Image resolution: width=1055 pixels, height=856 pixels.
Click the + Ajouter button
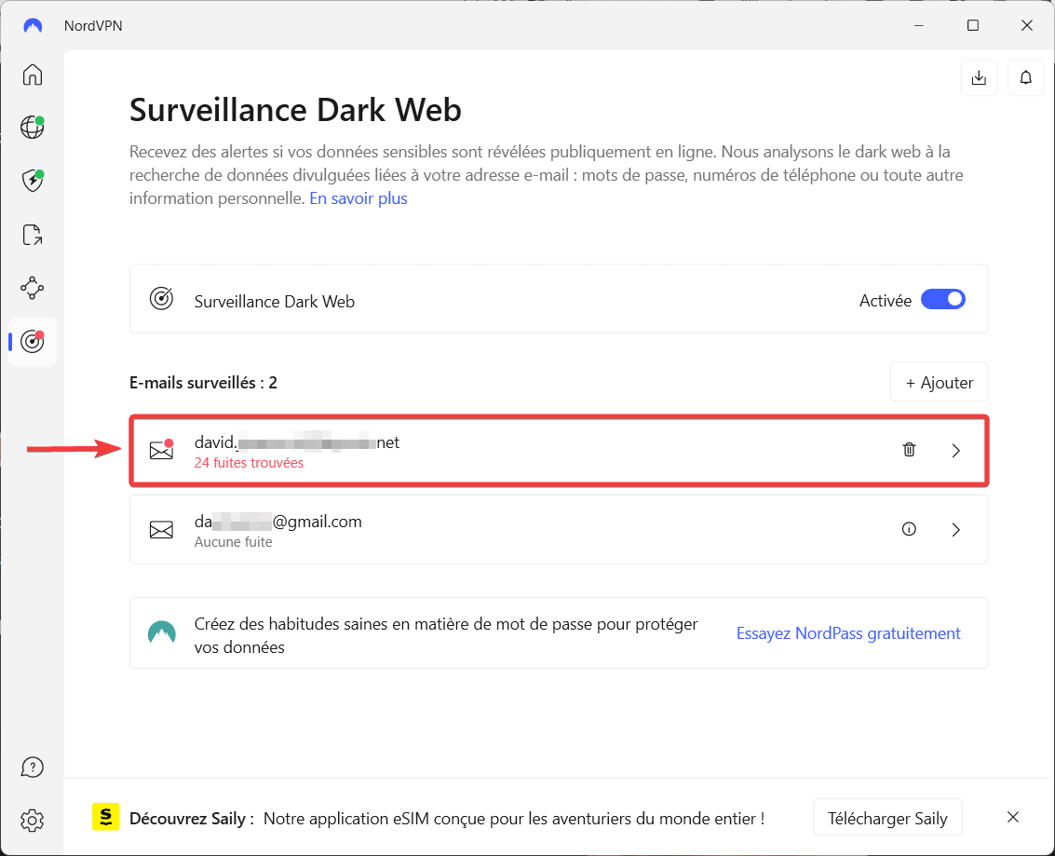click(939, 382)
